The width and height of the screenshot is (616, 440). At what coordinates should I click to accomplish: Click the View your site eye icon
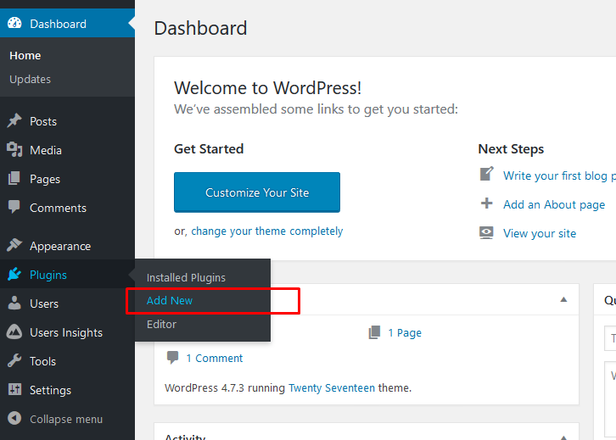(x=486, y=232)
